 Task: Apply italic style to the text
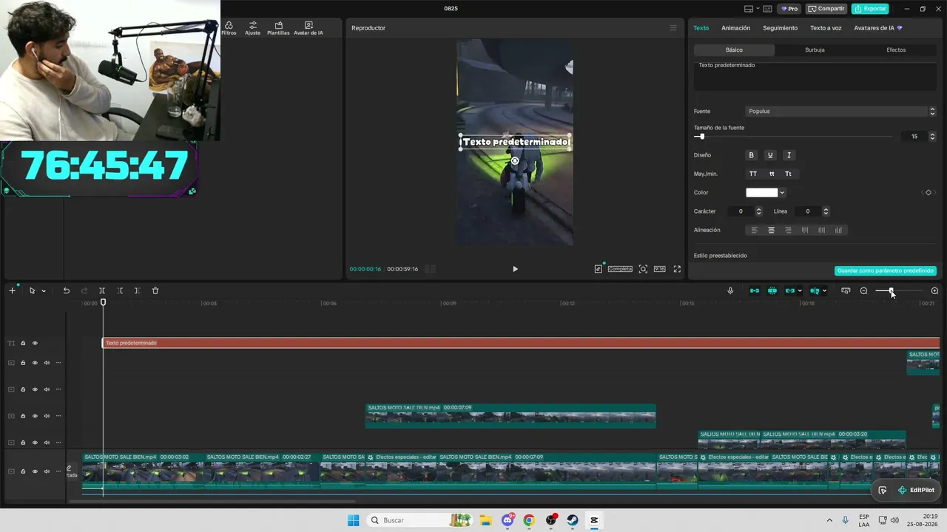point(789,155)
